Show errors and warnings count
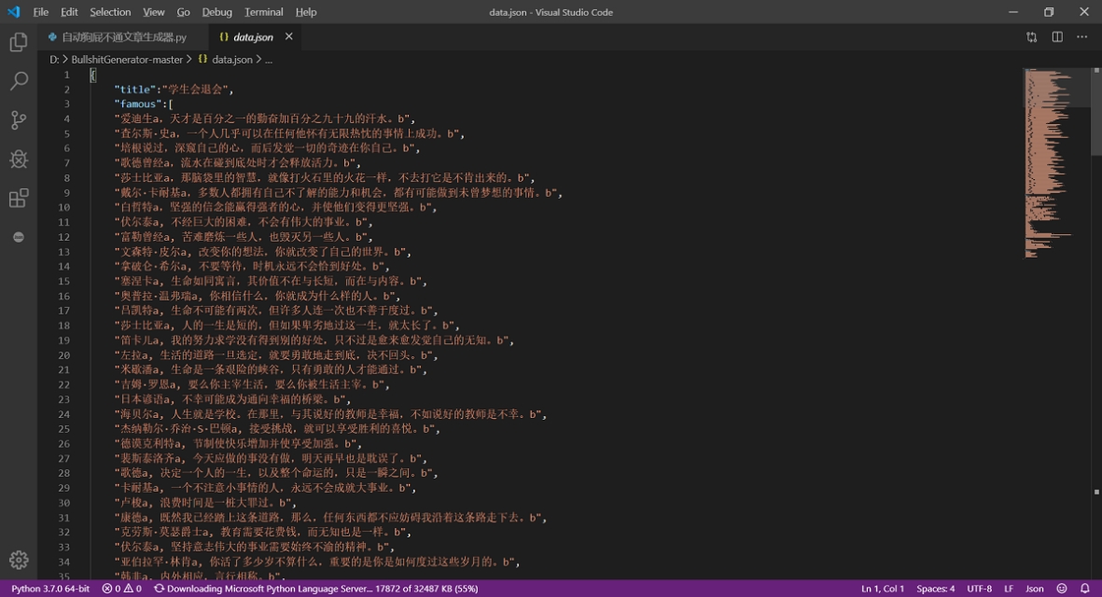The width and height of the screenshot is (1102, 597). click(121, 589)
